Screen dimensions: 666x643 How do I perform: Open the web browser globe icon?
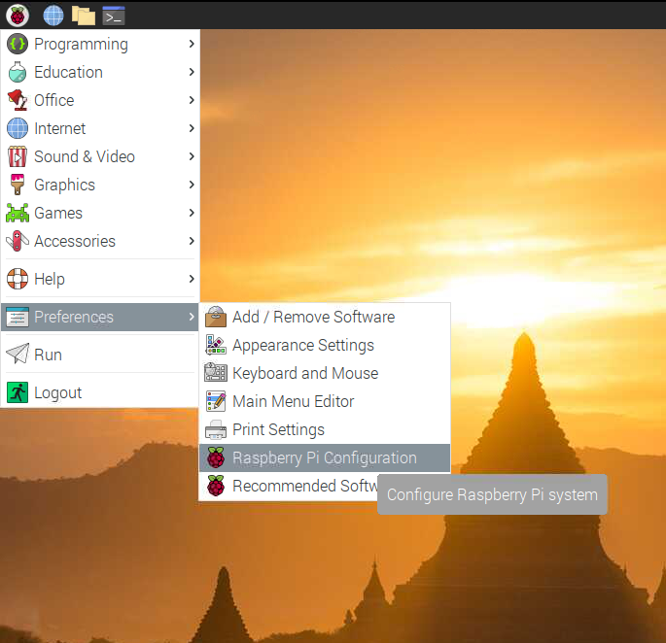pyautogui.click(x=53, y=15)
